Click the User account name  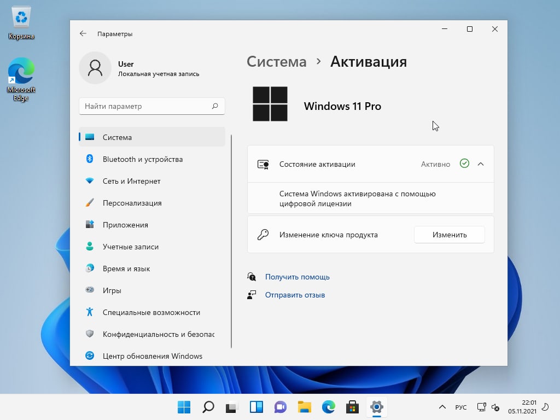click(x=126, y=64)
